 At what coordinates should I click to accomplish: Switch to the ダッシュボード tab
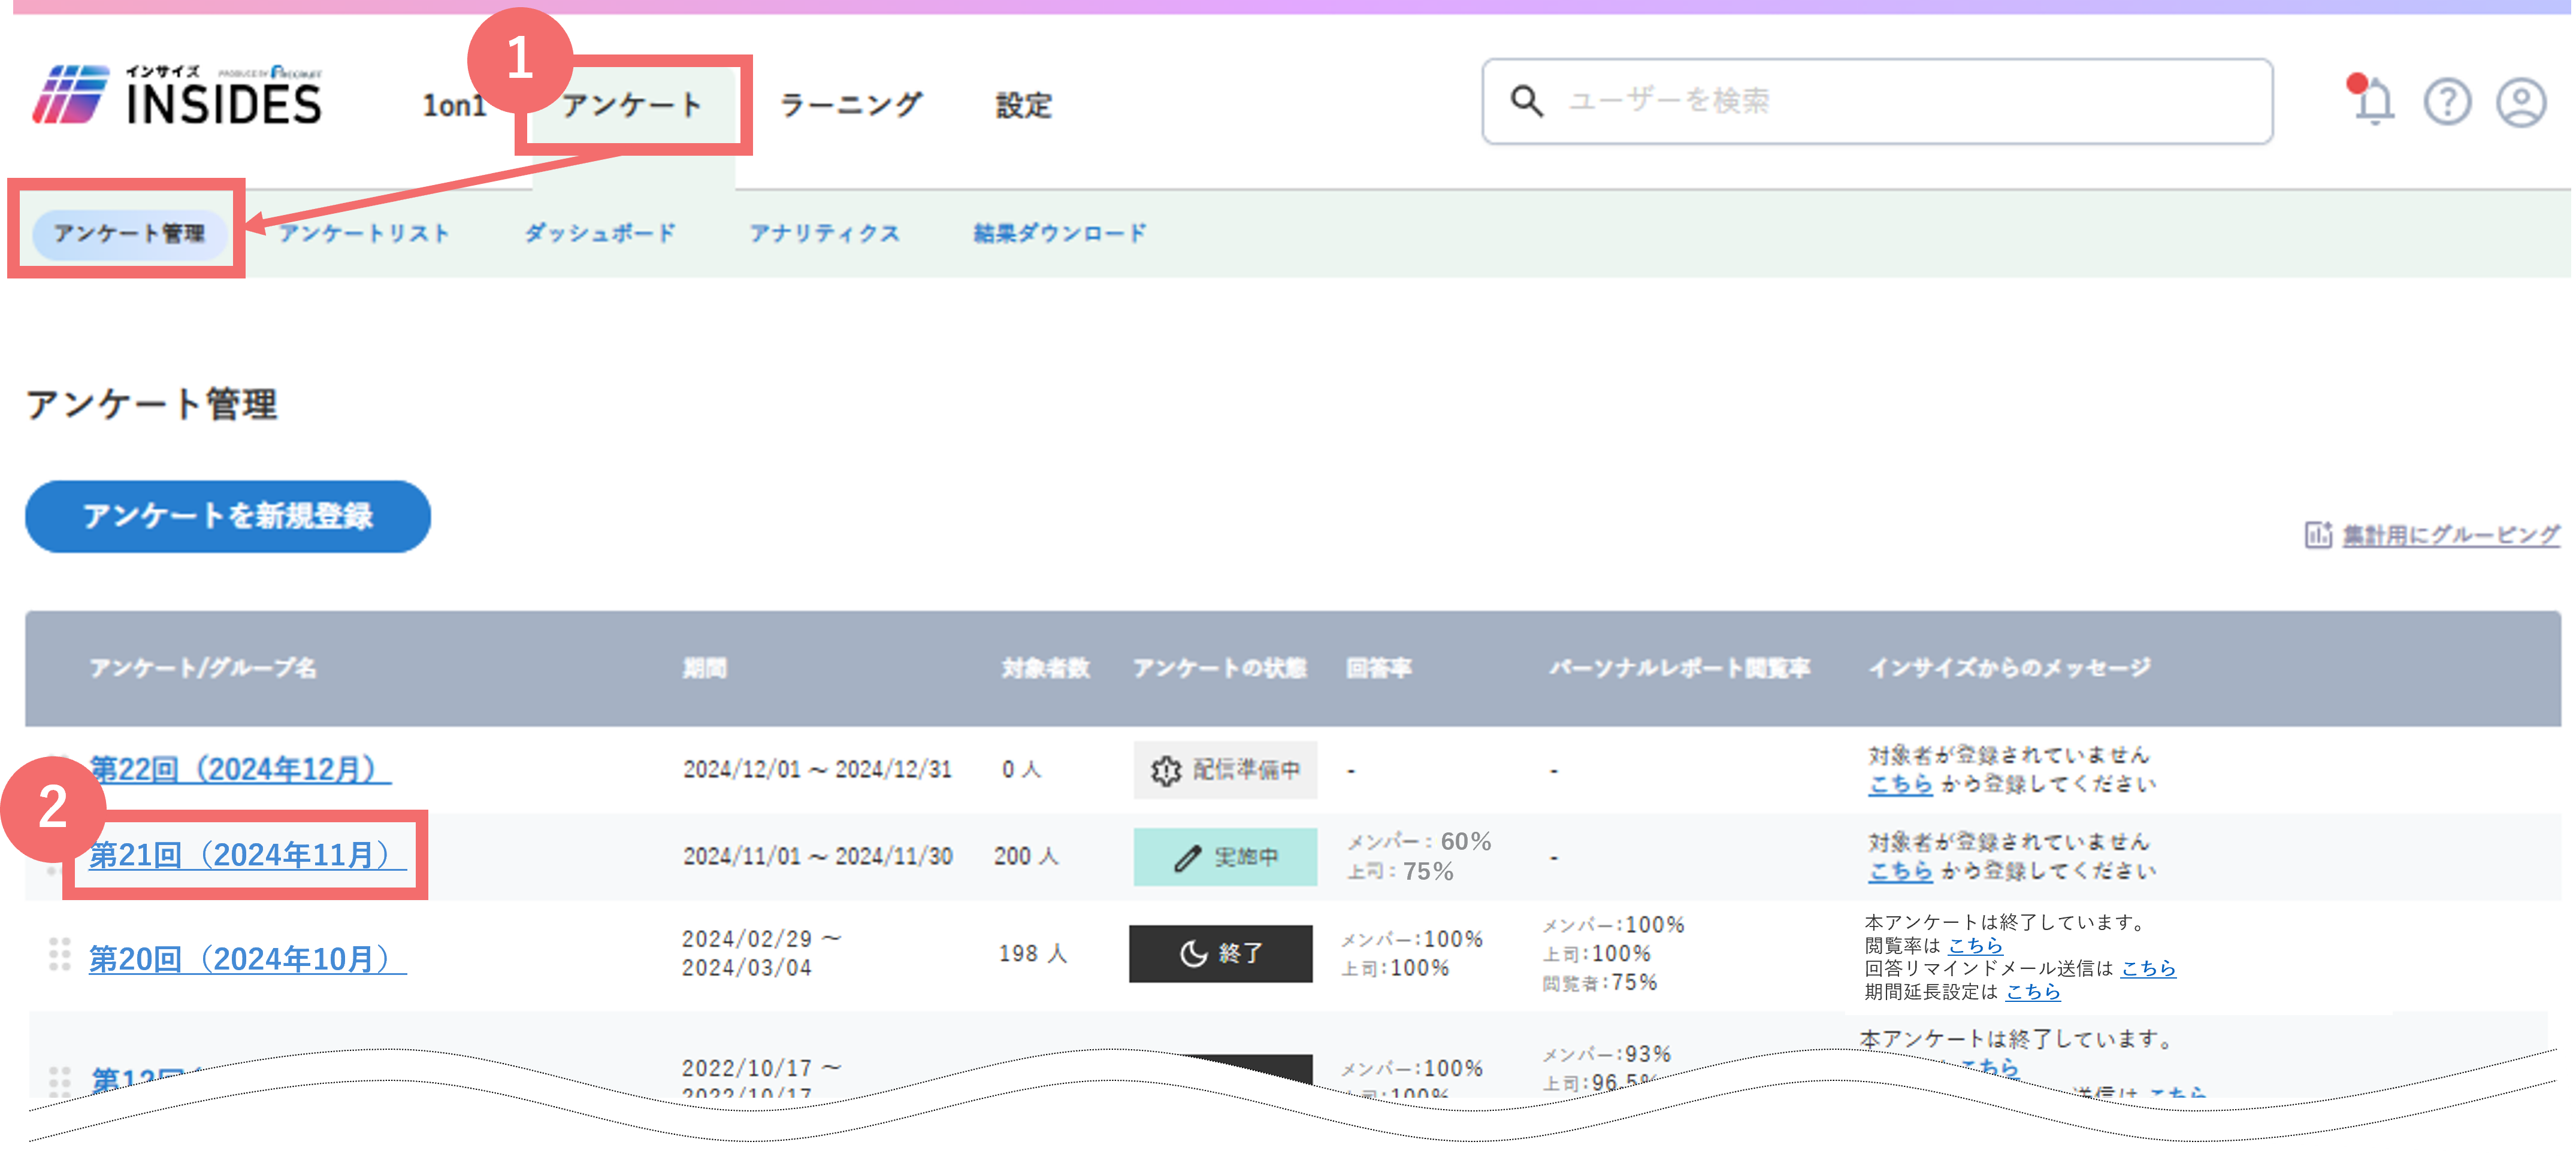tap(600, 234)
